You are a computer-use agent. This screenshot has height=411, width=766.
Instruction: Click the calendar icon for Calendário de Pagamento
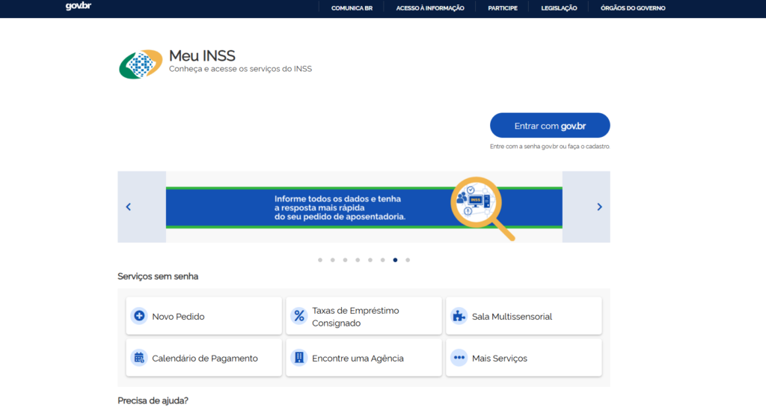coord(139,358)
